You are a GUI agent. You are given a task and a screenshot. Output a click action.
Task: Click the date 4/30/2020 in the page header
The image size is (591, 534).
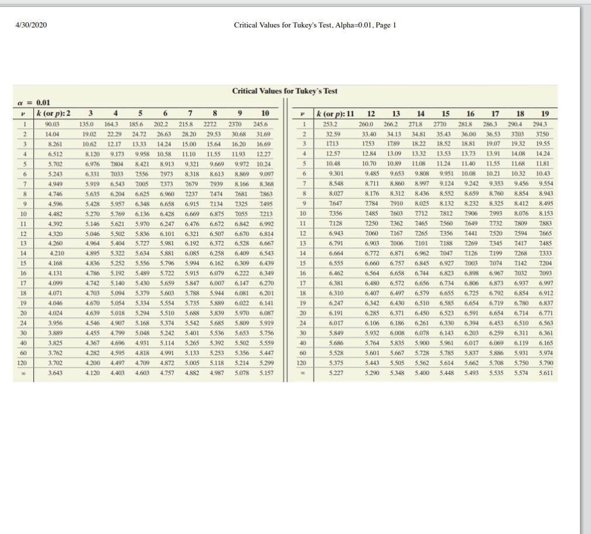[32, 25]
